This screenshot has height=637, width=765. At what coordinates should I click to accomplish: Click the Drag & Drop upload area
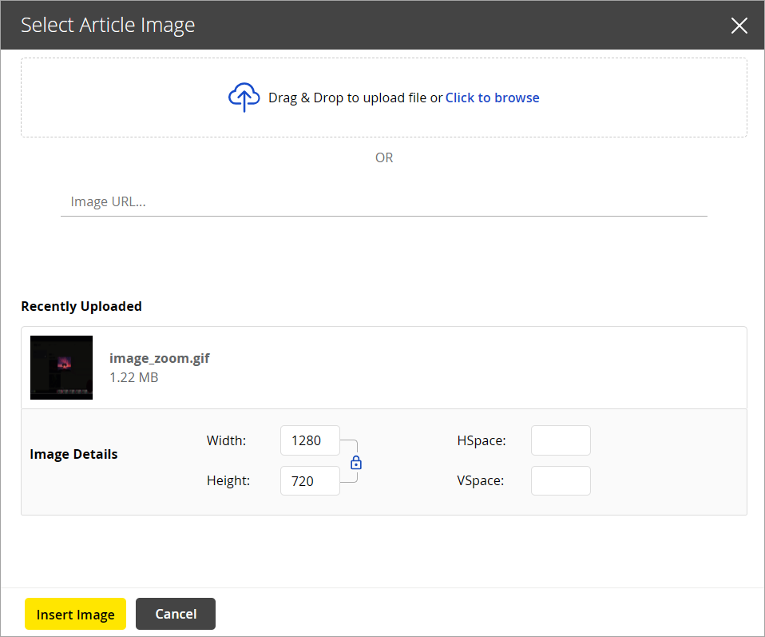coord(383,97)
